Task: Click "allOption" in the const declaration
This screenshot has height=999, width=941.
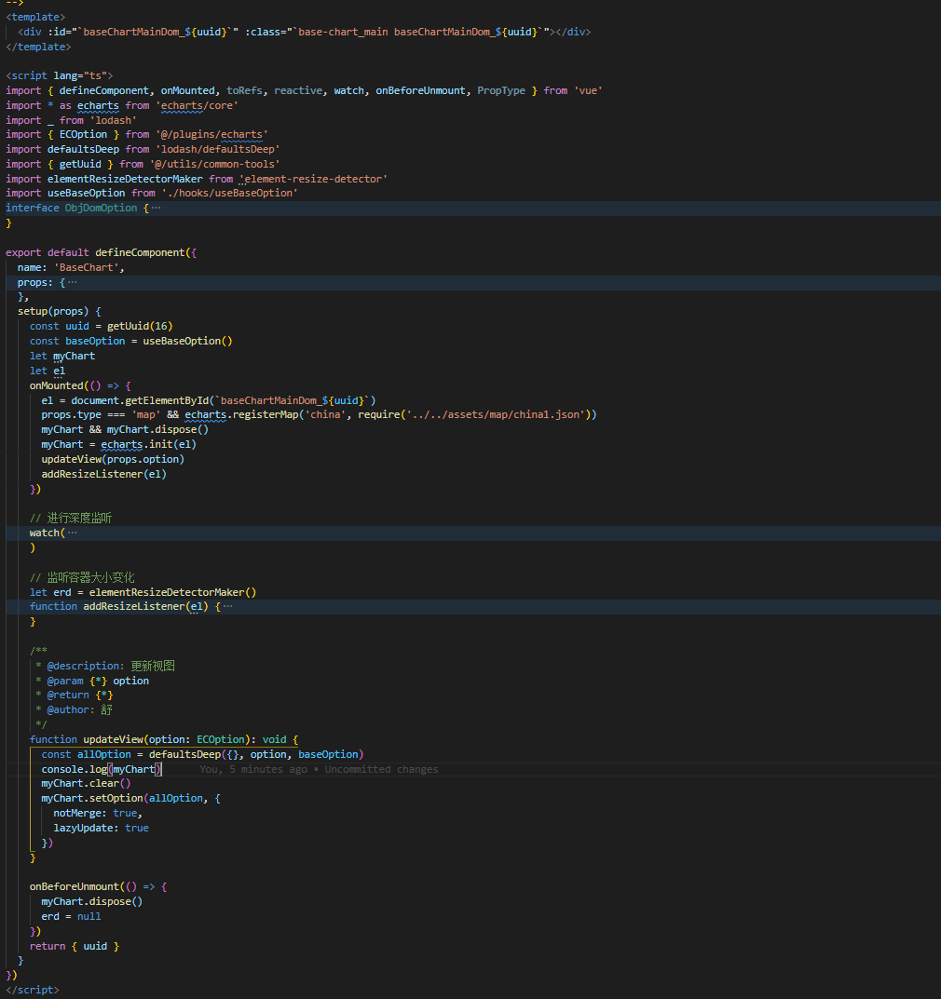Action: [104, 754]
